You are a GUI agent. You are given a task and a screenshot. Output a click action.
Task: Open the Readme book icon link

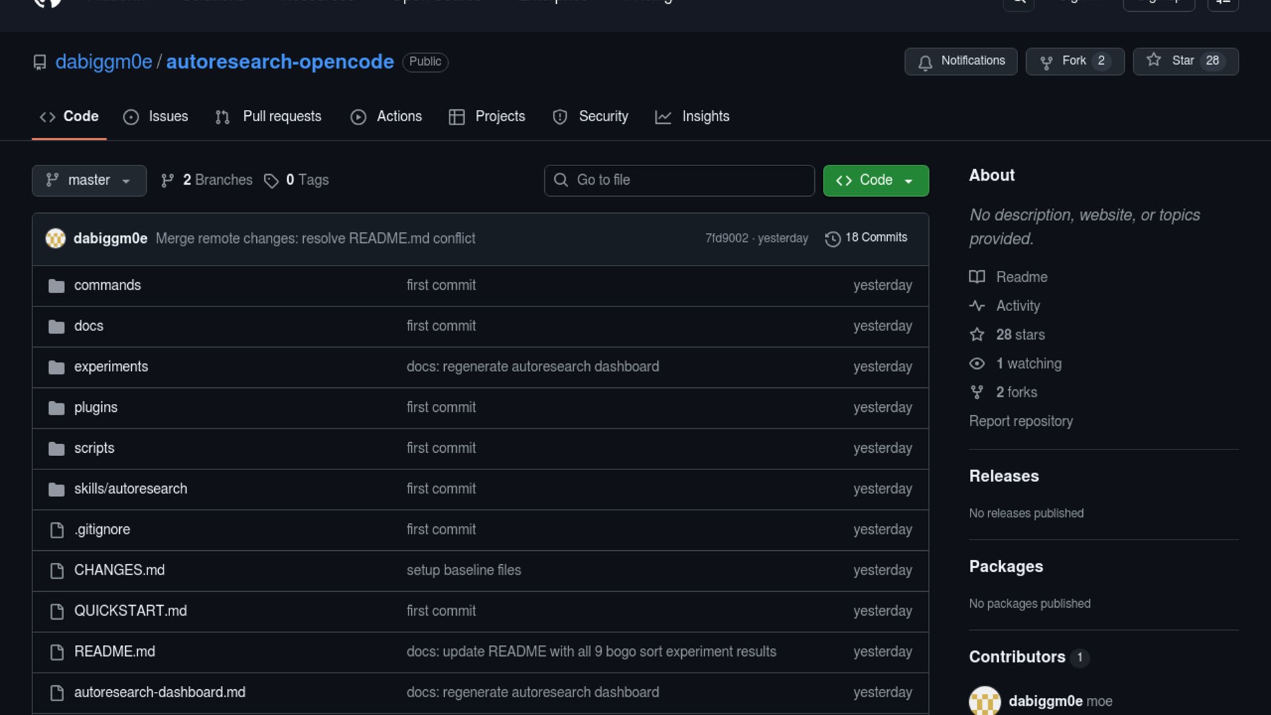(x=977, y=277)
